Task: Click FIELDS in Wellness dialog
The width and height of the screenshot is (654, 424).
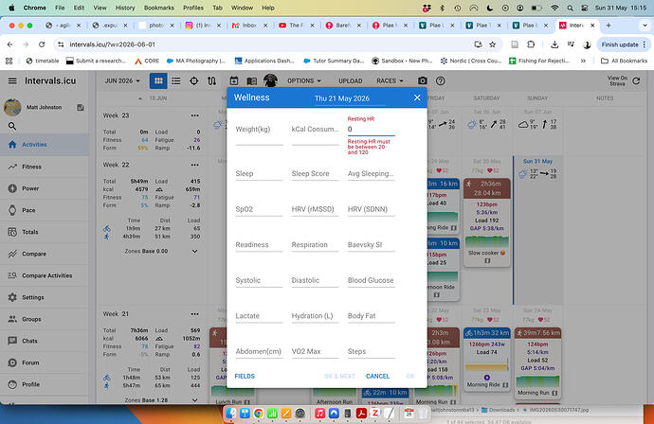Action: point(245,376)
